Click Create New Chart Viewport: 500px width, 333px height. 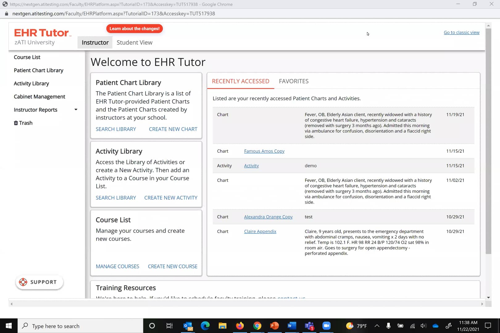point(173,129)
